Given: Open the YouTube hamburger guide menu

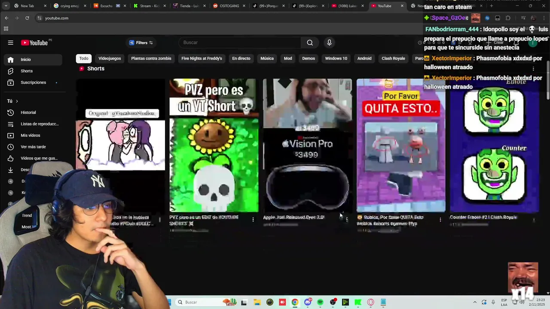Looking at the screenshot, I should coord(10,42).
